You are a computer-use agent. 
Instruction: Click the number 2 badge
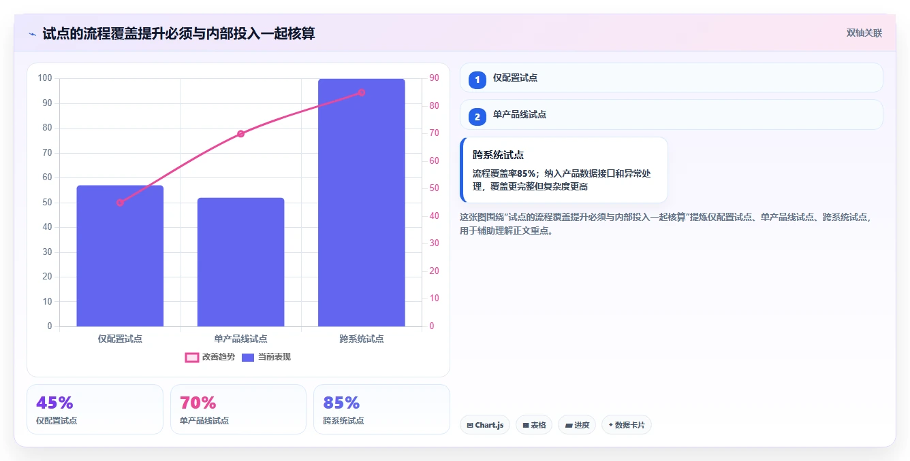477,117
